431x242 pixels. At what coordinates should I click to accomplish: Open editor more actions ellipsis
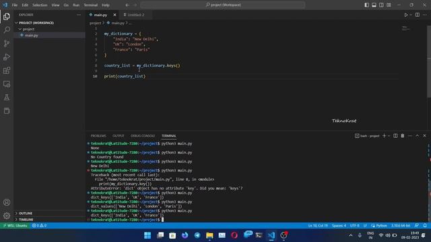point(425,15)
